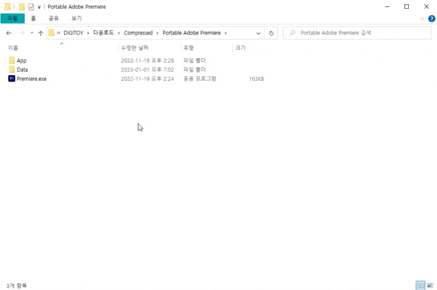Viewport: 437px width, 290px height.
Task: Click the Premiere.exe file name
Action: [31, 79]
